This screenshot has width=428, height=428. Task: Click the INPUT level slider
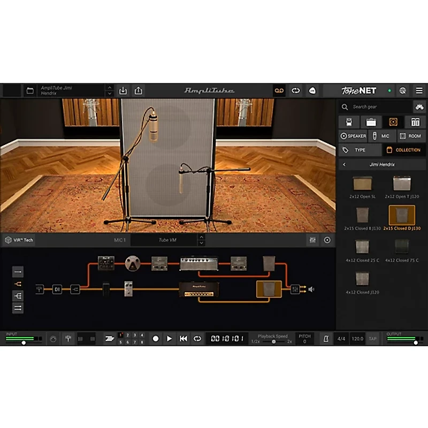click(x=24, y=342)
